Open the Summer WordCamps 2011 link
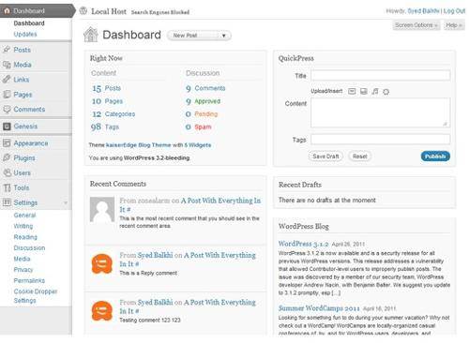The image size is (469, 343). coord(319,308)
